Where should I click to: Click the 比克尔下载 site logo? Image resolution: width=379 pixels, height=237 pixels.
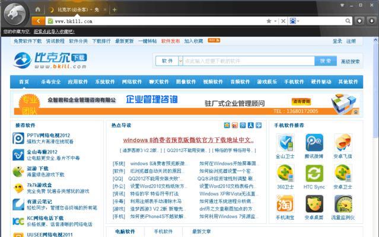coord(50,60)
